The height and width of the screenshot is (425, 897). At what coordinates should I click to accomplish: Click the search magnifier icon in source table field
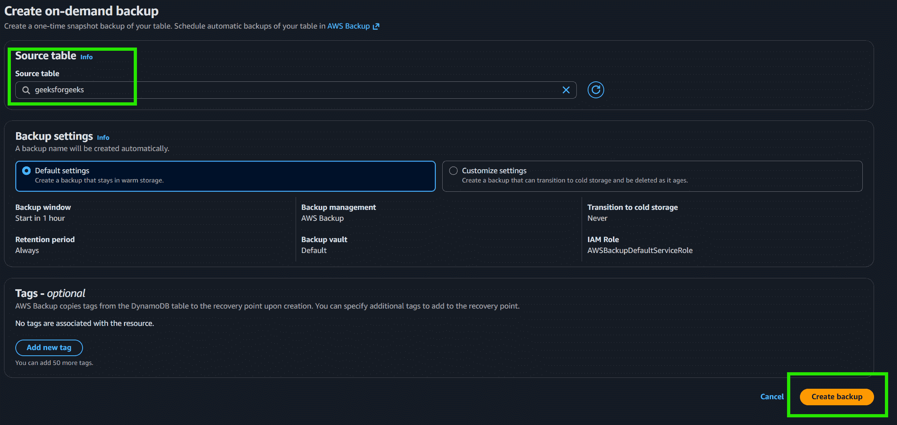(x=26, y=90)
